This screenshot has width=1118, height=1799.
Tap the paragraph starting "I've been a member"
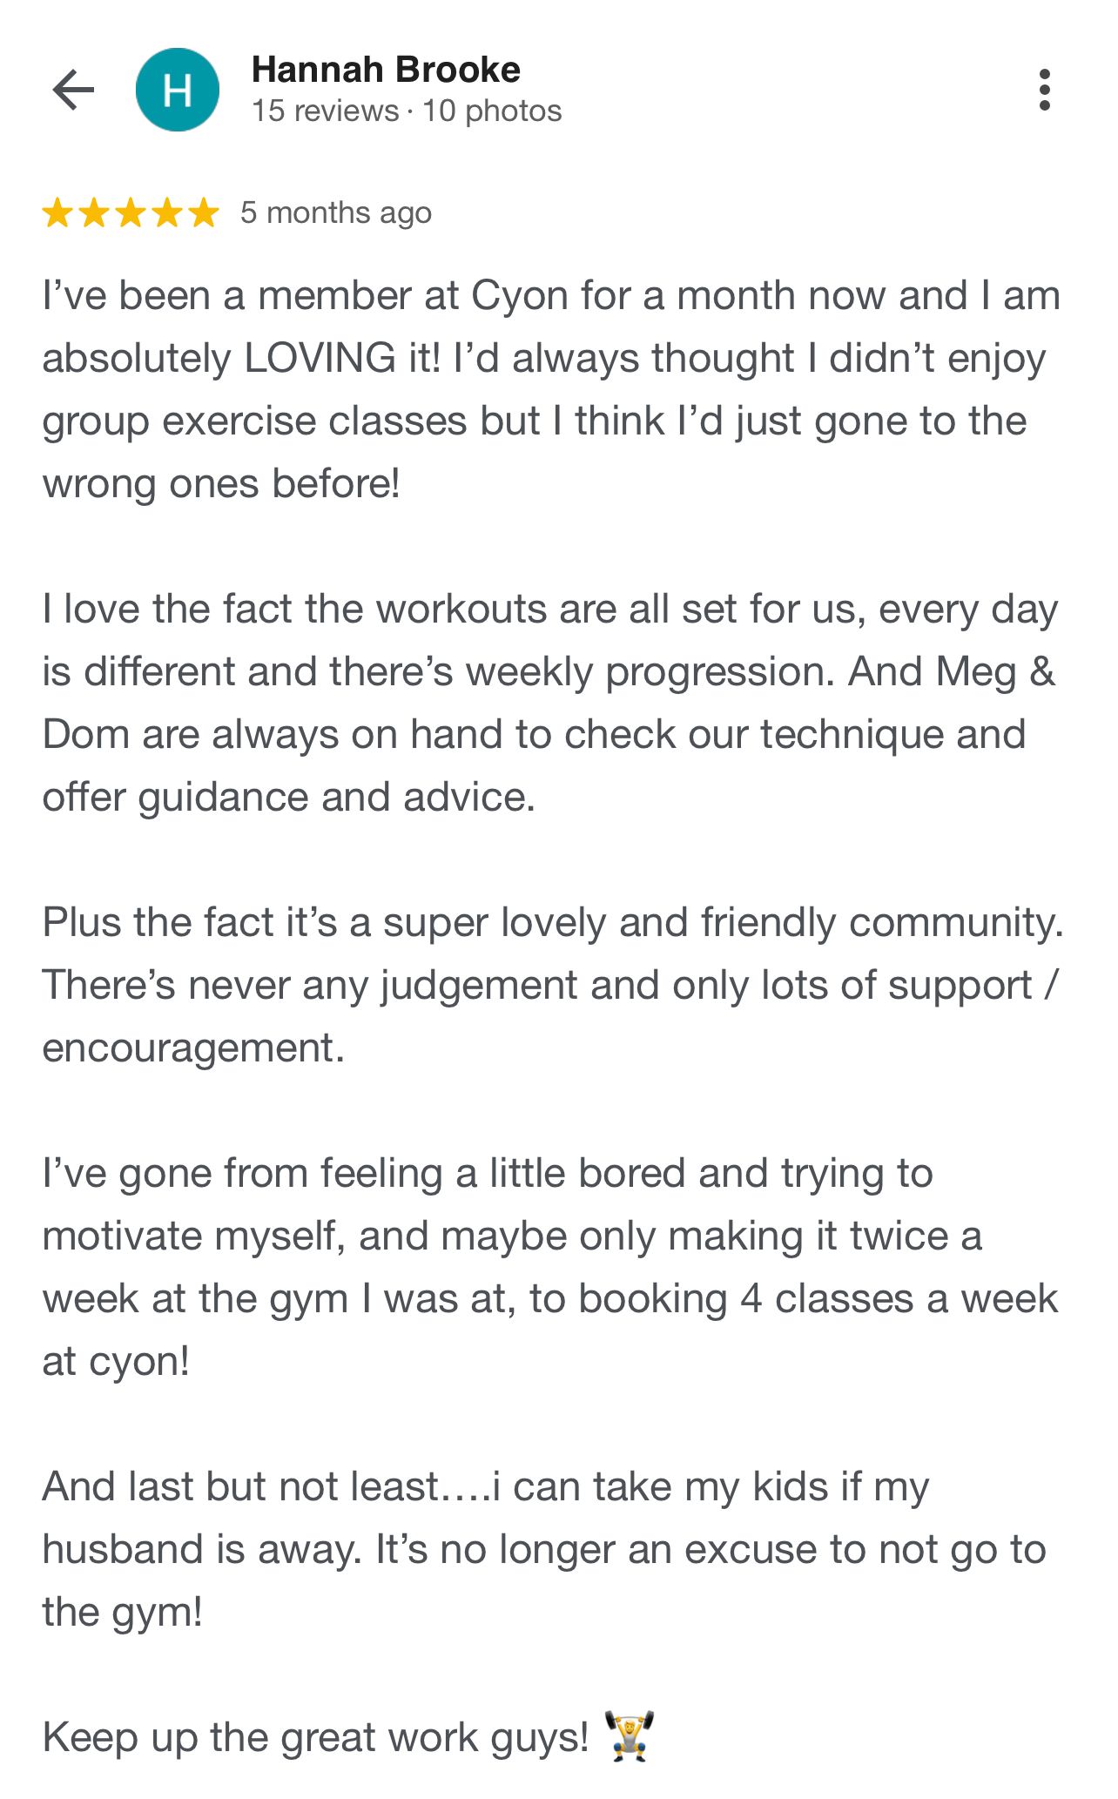[x=550, y=389]
